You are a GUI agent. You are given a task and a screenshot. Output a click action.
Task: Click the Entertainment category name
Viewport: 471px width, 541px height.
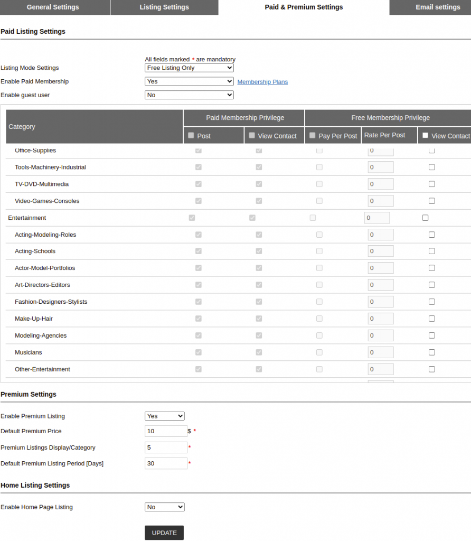point(27,218)
